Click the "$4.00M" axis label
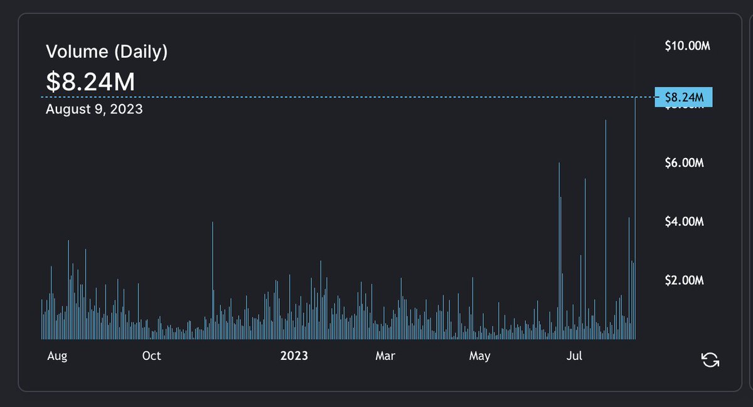The image size is (753, 407). point(685,221)
